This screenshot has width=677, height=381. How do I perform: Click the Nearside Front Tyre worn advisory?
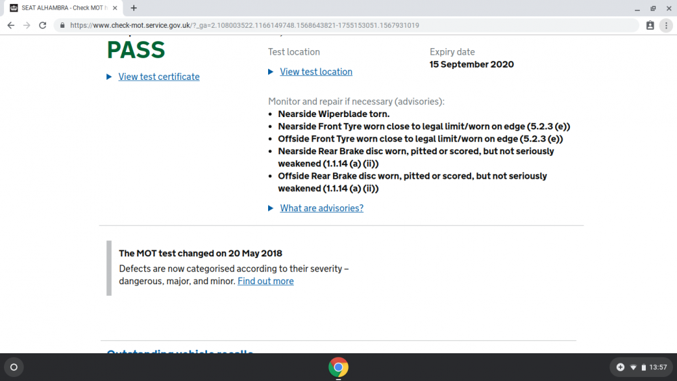click(424, 127)
